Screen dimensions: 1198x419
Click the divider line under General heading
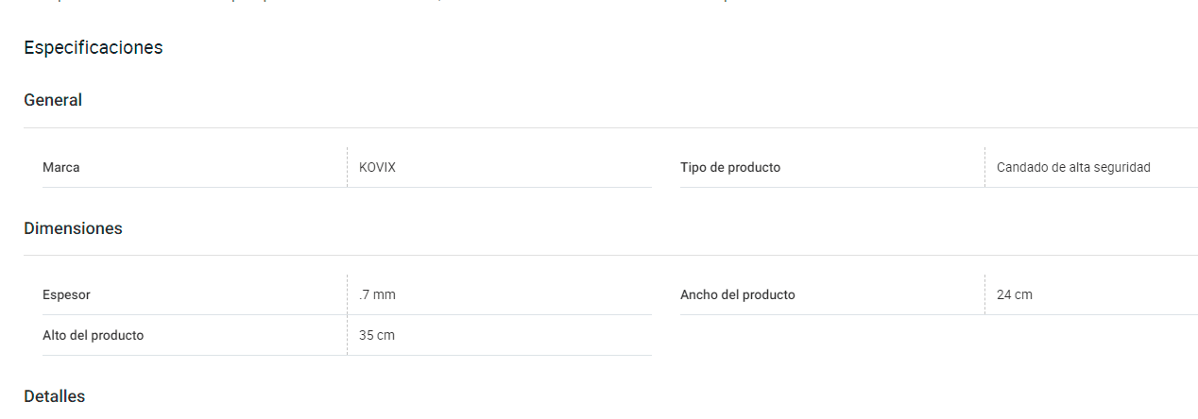click(610, 127)
